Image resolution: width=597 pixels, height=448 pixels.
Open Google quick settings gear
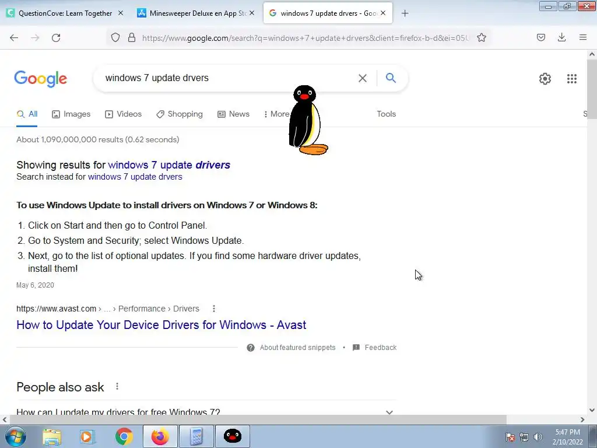545,79
